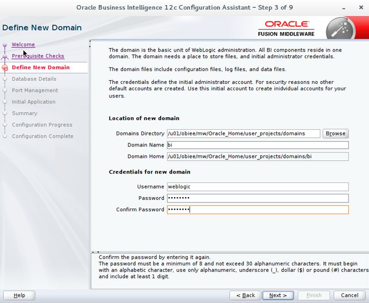Image resolution: width=369 pixels, height=303 pixels.
Task: Click the Define New Domain step indicator icon
Action: click(5, 68)
